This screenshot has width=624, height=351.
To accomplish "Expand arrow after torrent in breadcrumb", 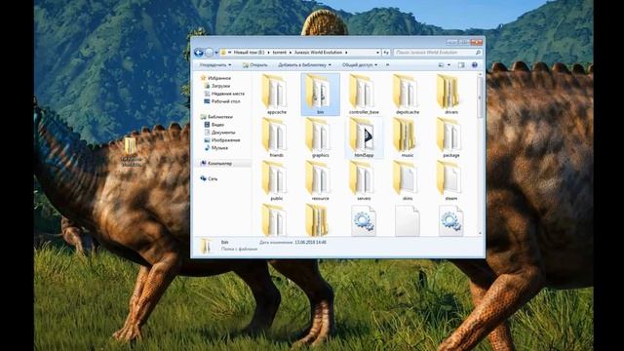I will pos(291,53).
